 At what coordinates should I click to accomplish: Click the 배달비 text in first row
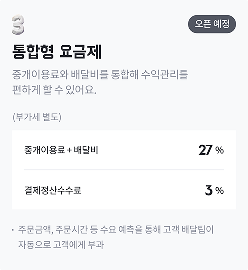coord(86,150)
